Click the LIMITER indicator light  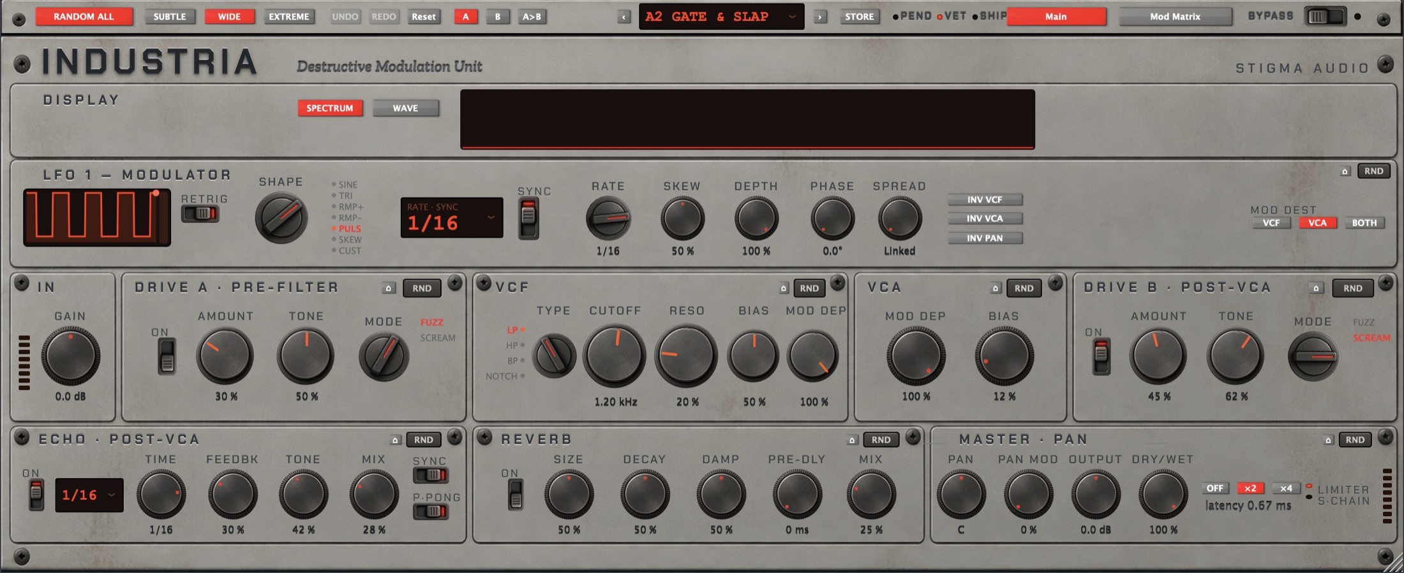(1309, 486)
